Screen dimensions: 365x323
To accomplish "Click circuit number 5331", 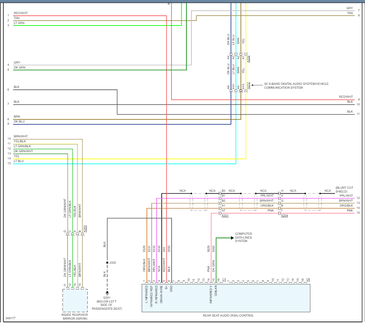I will [x=149, y=249].
